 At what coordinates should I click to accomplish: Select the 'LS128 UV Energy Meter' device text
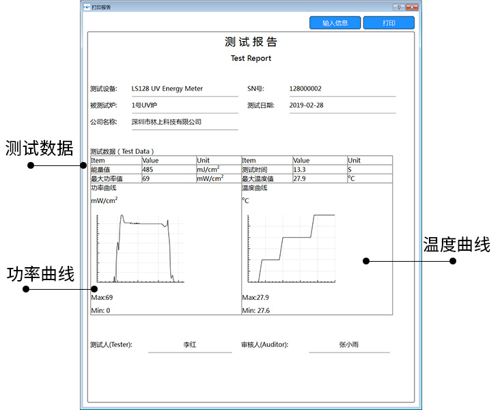(x=167, y=89)
